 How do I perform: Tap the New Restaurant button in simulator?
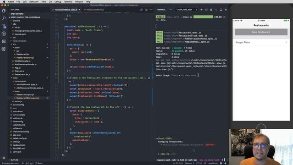[261, 32]
